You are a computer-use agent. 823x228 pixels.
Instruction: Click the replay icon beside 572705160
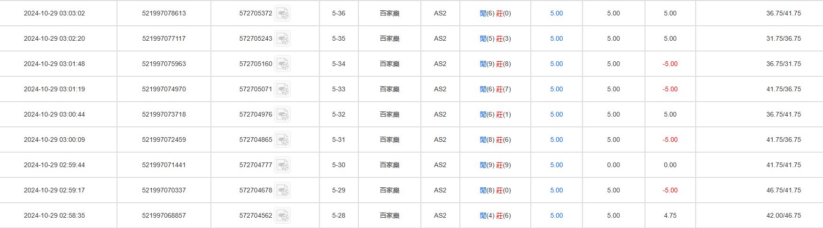coord(282,64)
